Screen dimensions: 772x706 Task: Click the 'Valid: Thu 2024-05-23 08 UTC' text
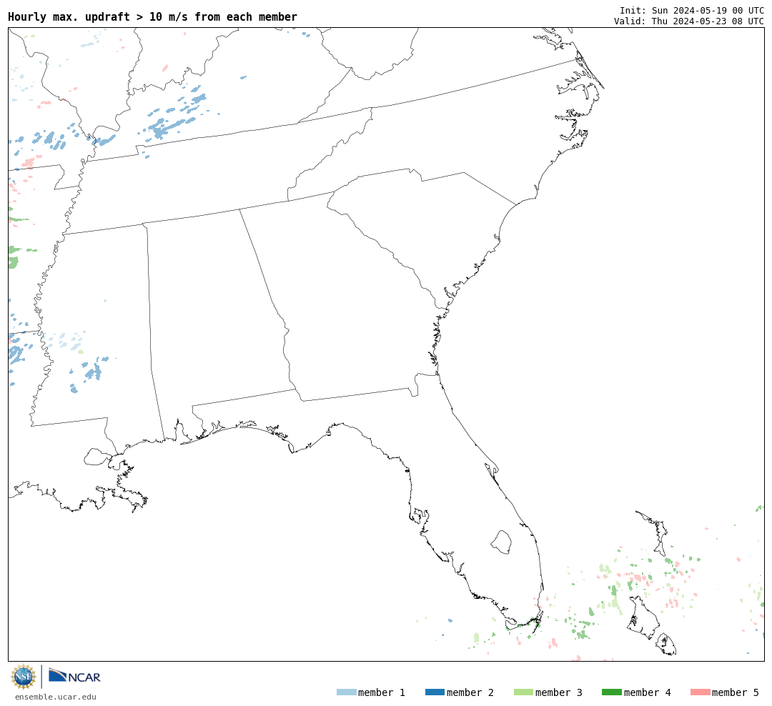[x=689, y=21]
